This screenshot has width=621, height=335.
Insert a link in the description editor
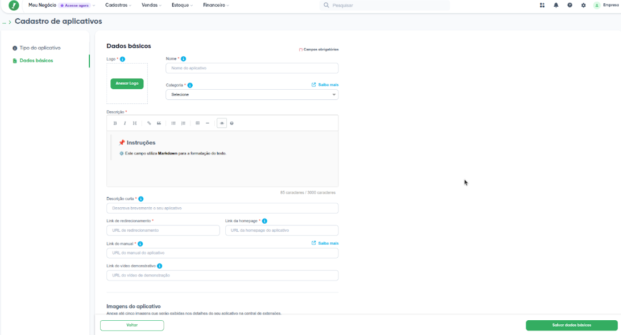(149, 123)
